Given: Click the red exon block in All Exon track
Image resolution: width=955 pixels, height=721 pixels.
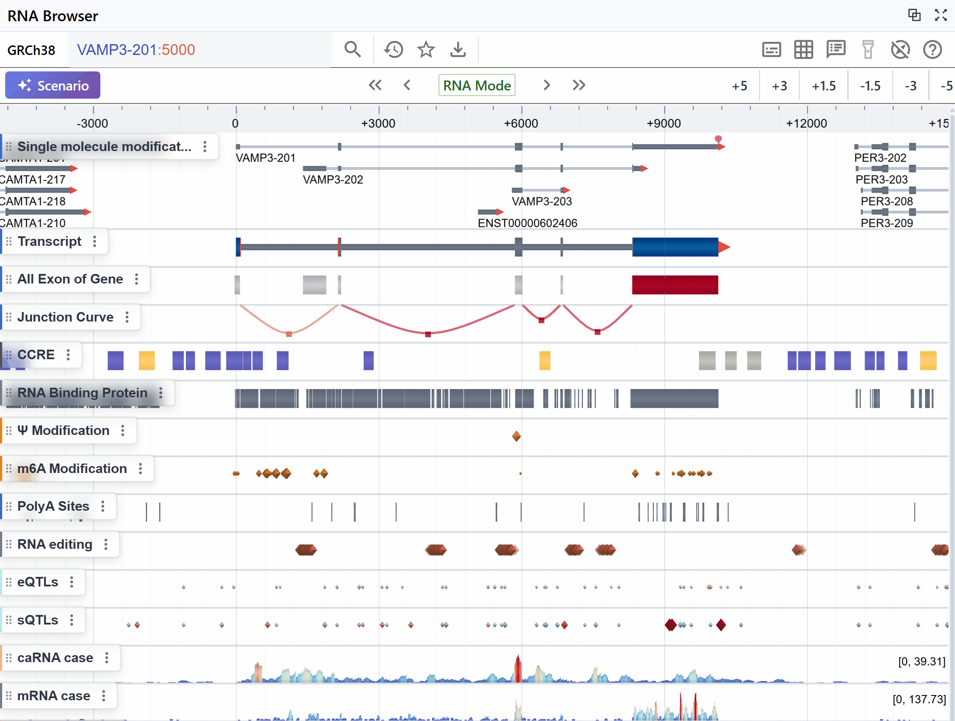Looking at the screenshot, I should [675, 285].
